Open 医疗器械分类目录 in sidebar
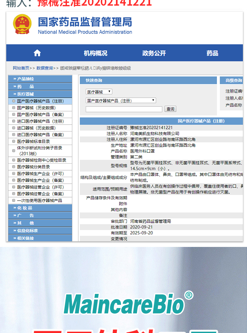The height and width of the screenshot is (333, 247). pyautogui.click(x=33, y=167)
